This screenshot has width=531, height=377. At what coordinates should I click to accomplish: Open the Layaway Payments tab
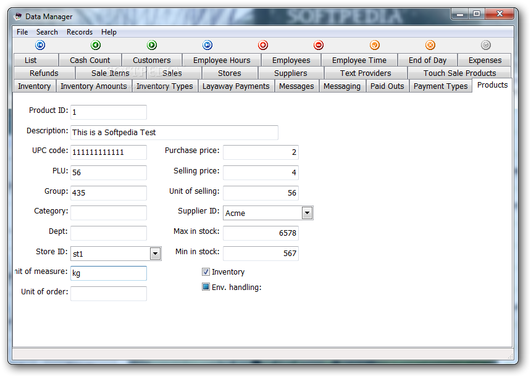236,86
